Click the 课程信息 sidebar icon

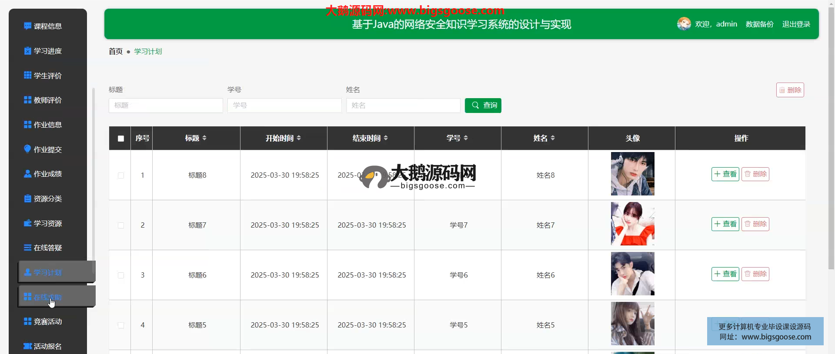27,26
